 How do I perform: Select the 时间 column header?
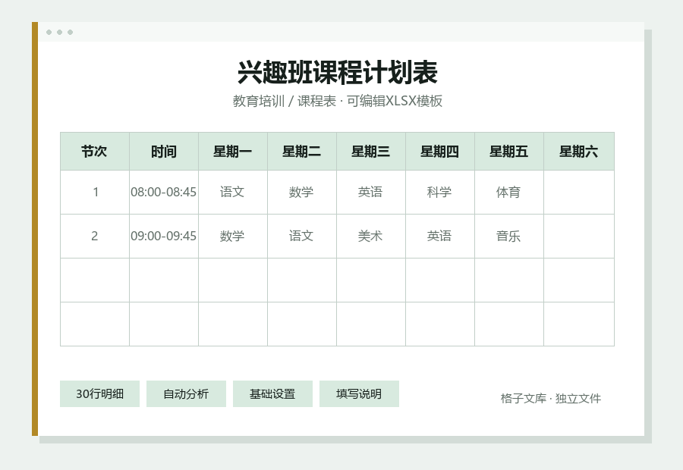click(164, 152)
